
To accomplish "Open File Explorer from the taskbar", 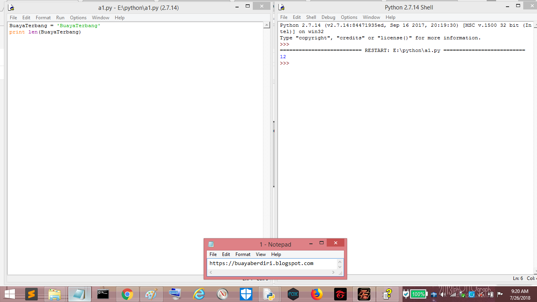I will [55, 294].
